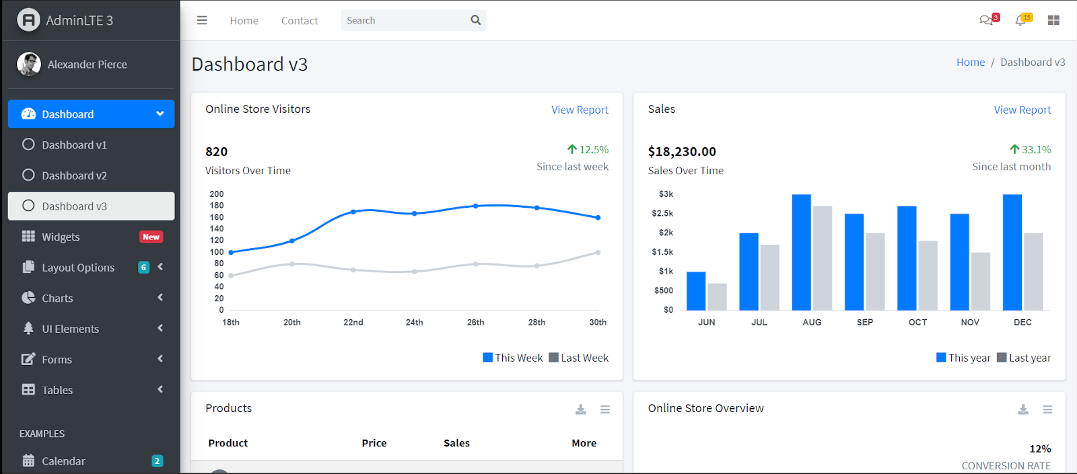Screen dimensions: 1077x474
Task: Click the Layout Options copy icon
Action: (x=28, y=267)
